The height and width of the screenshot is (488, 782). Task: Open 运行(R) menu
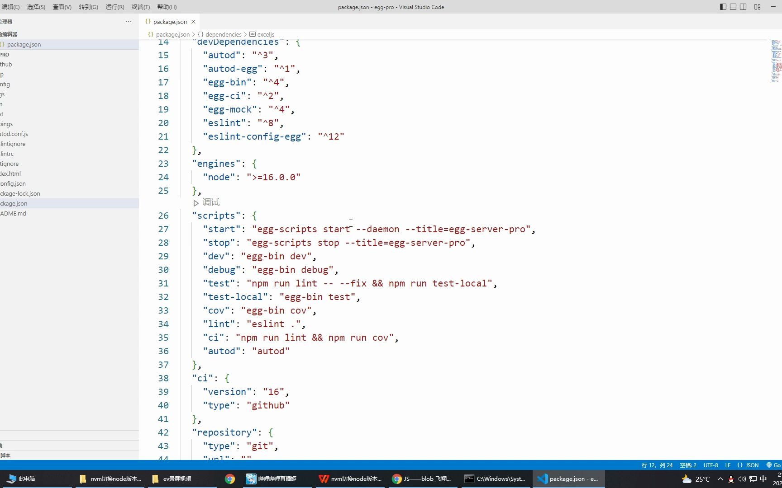coord(114,7)
